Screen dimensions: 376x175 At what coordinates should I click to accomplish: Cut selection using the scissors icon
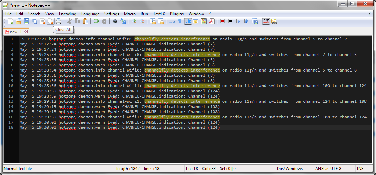[x=69, y=22]
